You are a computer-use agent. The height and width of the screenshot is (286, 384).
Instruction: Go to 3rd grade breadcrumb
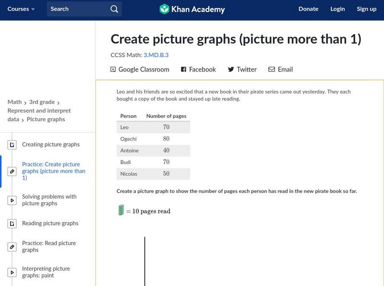42,102
